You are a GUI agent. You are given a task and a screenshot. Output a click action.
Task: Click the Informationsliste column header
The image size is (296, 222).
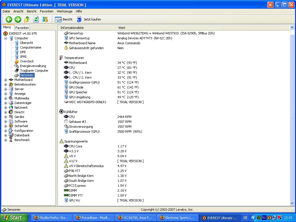pyautogui.click(x=87, y=27)
